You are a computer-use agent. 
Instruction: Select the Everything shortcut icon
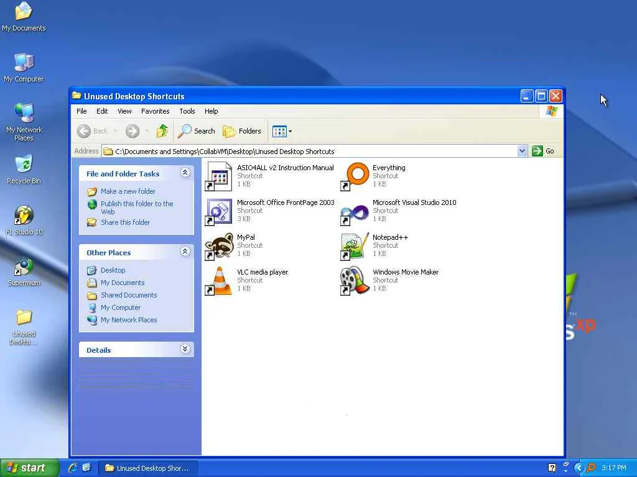click(x=354, y=176)
